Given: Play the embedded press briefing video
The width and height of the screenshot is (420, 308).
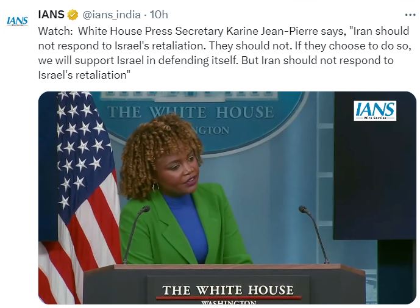Looking at the screenshot, I should click(x=227, y=198).
